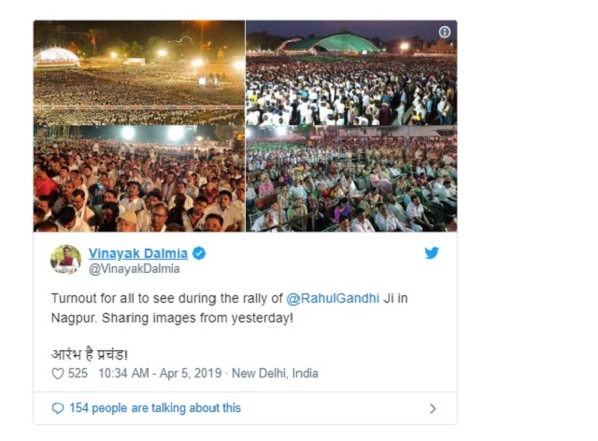Click the 10:34 AM - Apr 5, 2019 timestamp
The image size is (598, 441).
point(160,373)
